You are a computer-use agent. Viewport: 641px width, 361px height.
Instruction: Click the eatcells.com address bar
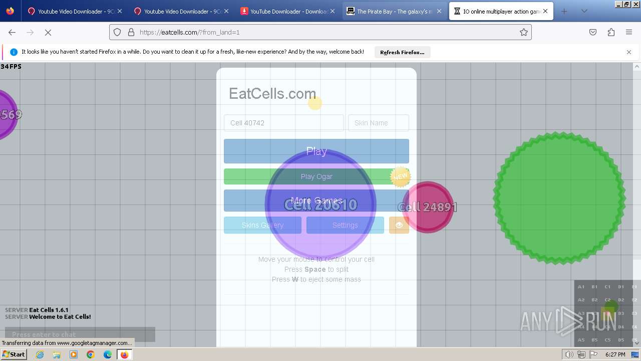click(x=320, y=32)
